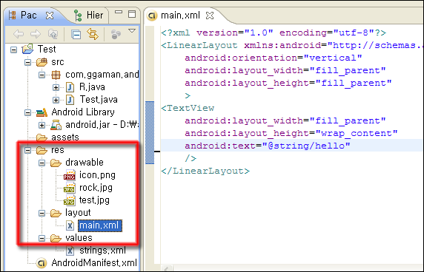Select main.xml in layout folder

[x=100, y=225]
